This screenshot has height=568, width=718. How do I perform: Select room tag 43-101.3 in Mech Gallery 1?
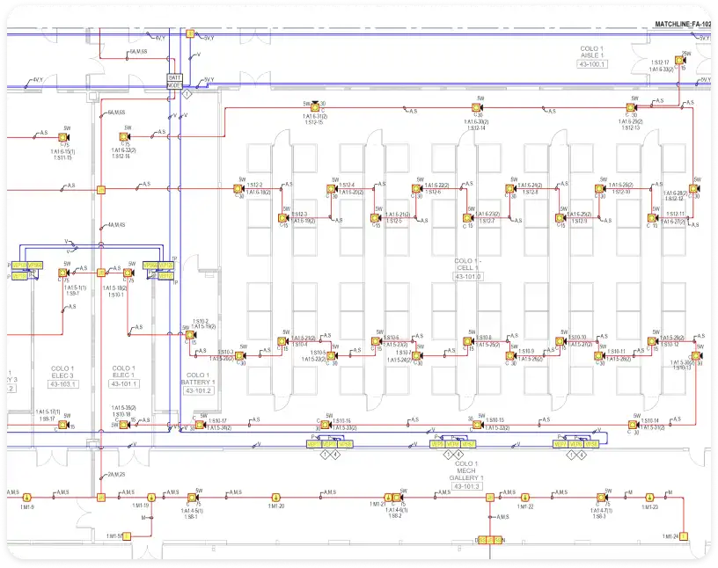coord(466,486)
